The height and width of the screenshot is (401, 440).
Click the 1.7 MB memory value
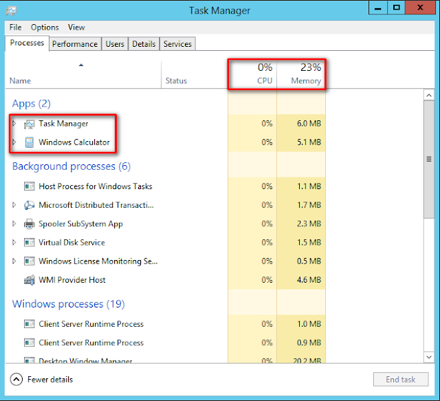tap(309, 205)
